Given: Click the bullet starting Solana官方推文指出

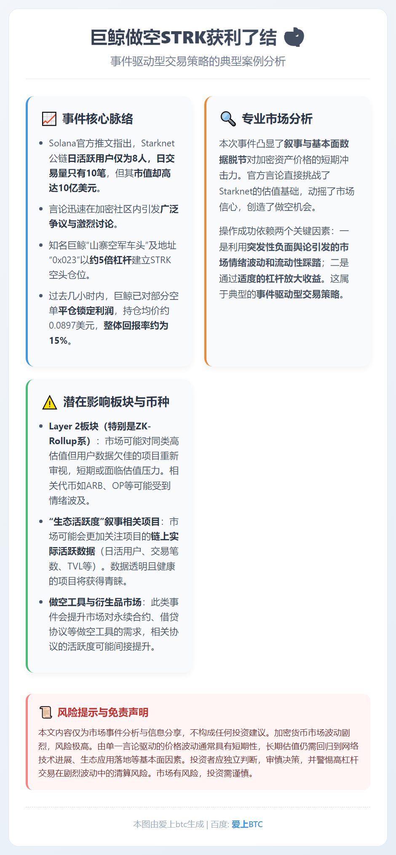Looking at the screenshot, I should [x=114, y=166].
